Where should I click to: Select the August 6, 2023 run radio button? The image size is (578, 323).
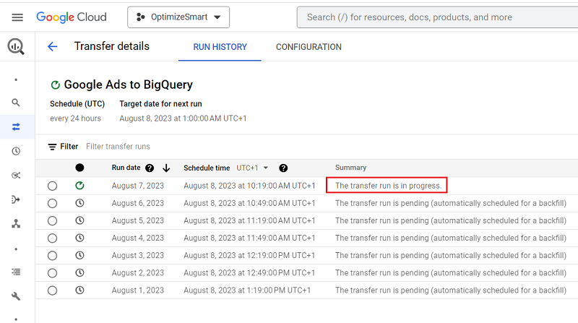tap(52, 203)
